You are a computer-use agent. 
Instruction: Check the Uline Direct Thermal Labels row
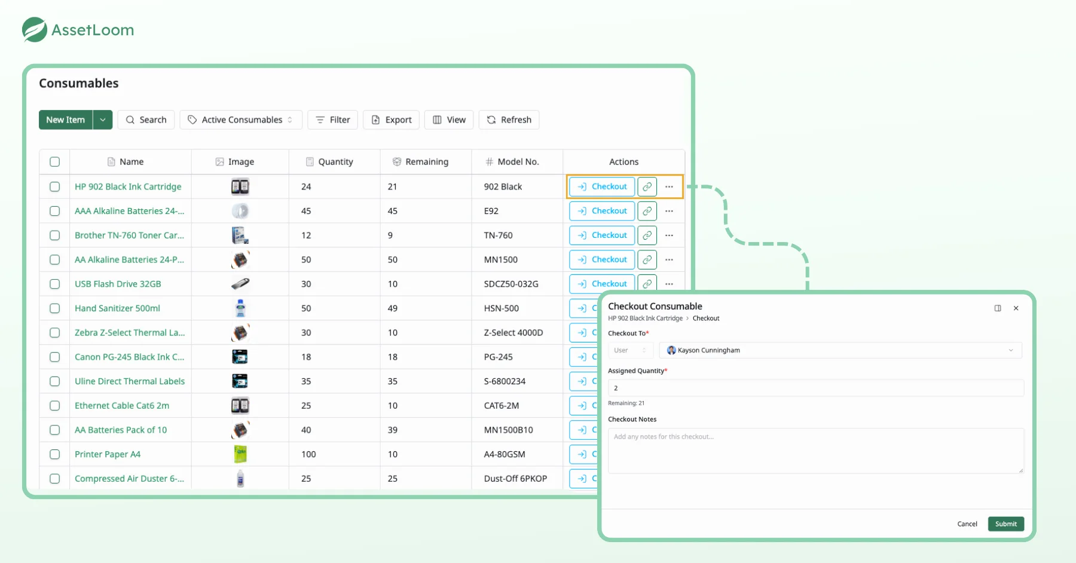(54, 381)
